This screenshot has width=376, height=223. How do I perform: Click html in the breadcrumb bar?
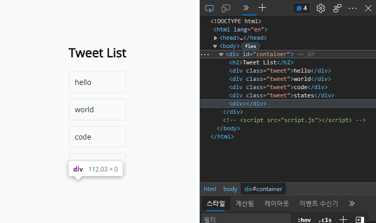point(210,189)
